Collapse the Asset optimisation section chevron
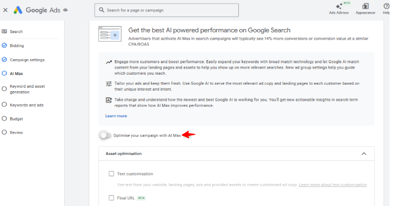The width and height of the screenshot is (393, 206). pyautogui.click(x=364, y=153)
